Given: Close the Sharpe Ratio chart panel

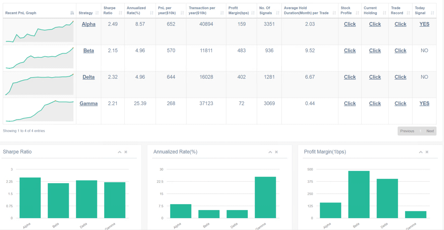Looking at the screenshot, I should point(126,152).
